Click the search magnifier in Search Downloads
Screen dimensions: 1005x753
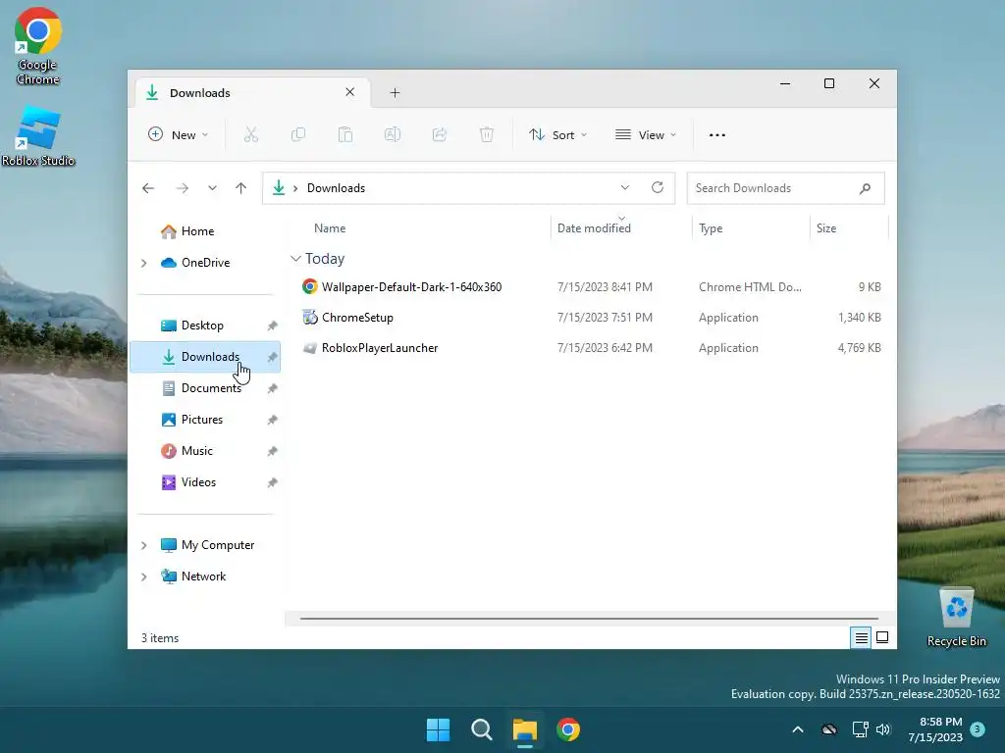tap(865, 188)
